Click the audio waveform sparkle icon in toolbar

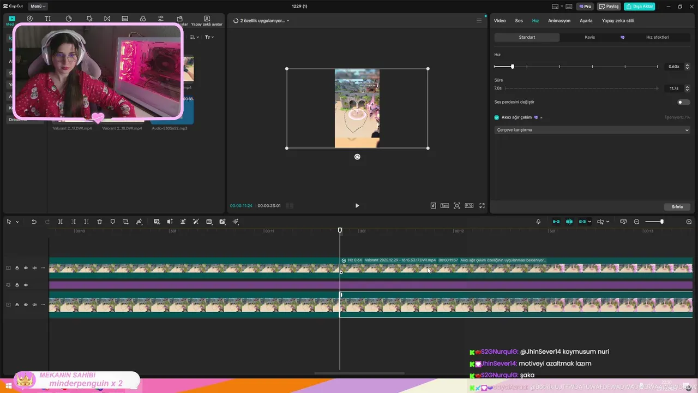[236, 222]
